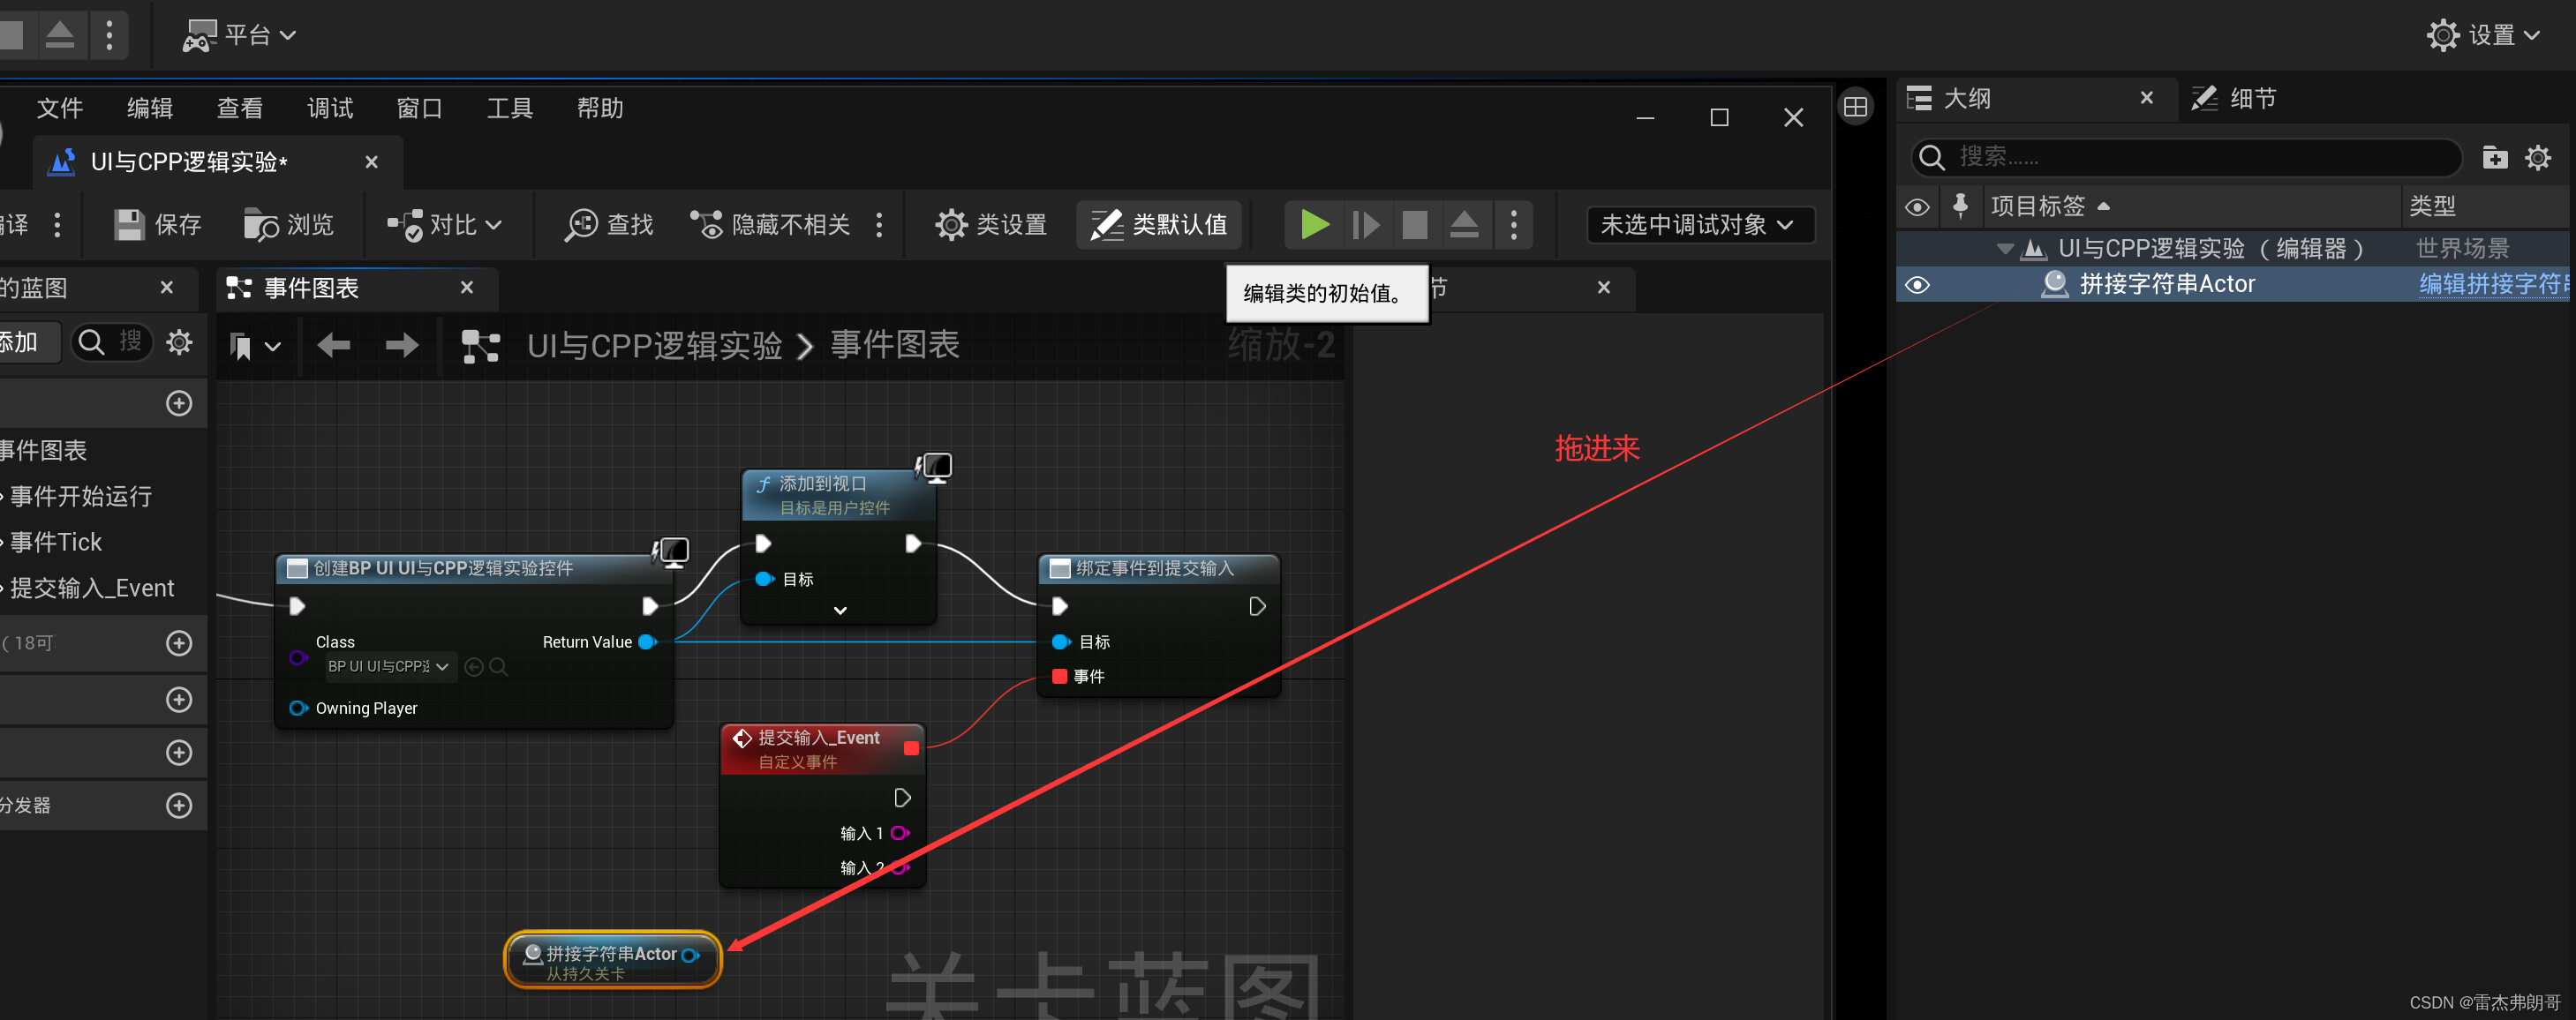Click the 编辑拼接字符 link in Outliner
This screenshot has height=1020, width=2576.
(2494, 285)
